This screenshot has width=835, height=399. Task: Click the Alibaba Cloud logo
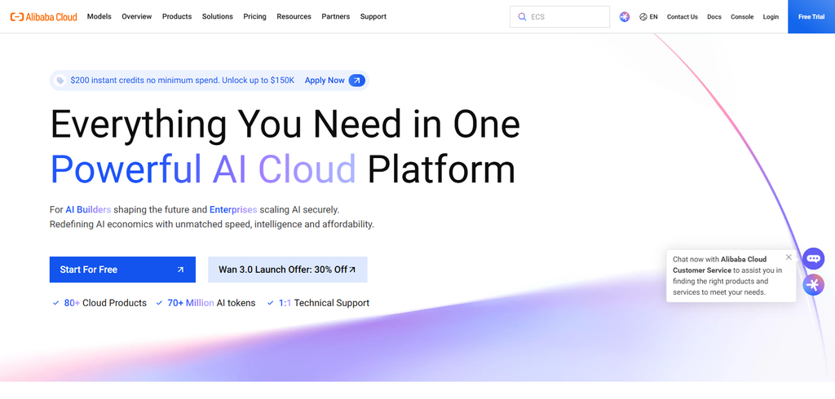pyautogui.click(x=44, y=16)
